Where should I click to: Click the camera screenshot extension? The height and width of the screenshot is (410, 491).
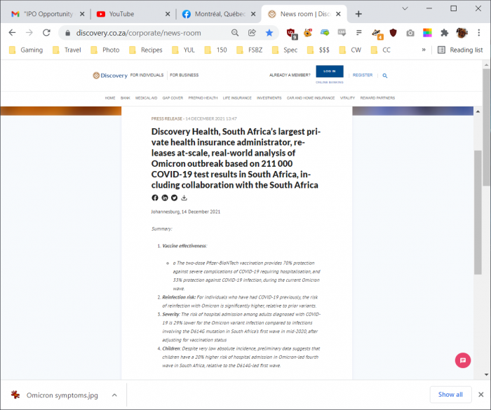click(x=410, y=33)
